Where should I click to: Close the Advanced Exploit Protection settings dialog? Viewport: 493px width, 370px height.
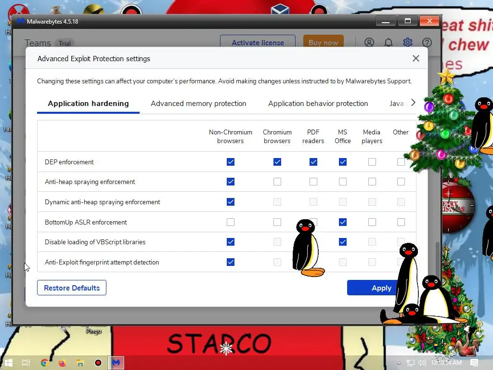click(x=416, y=58)
